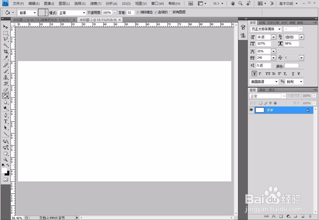
Task: Delete the current layer
Action: (x=310, y=216)
